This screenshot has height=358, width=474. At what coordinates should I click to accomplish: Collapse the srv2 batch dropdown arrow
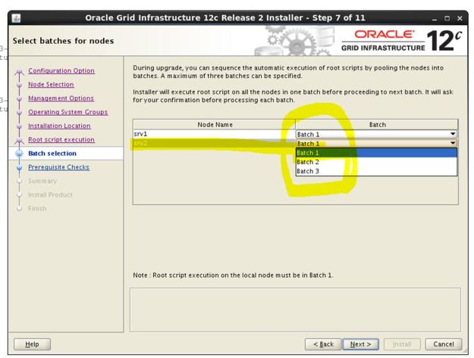453,143
